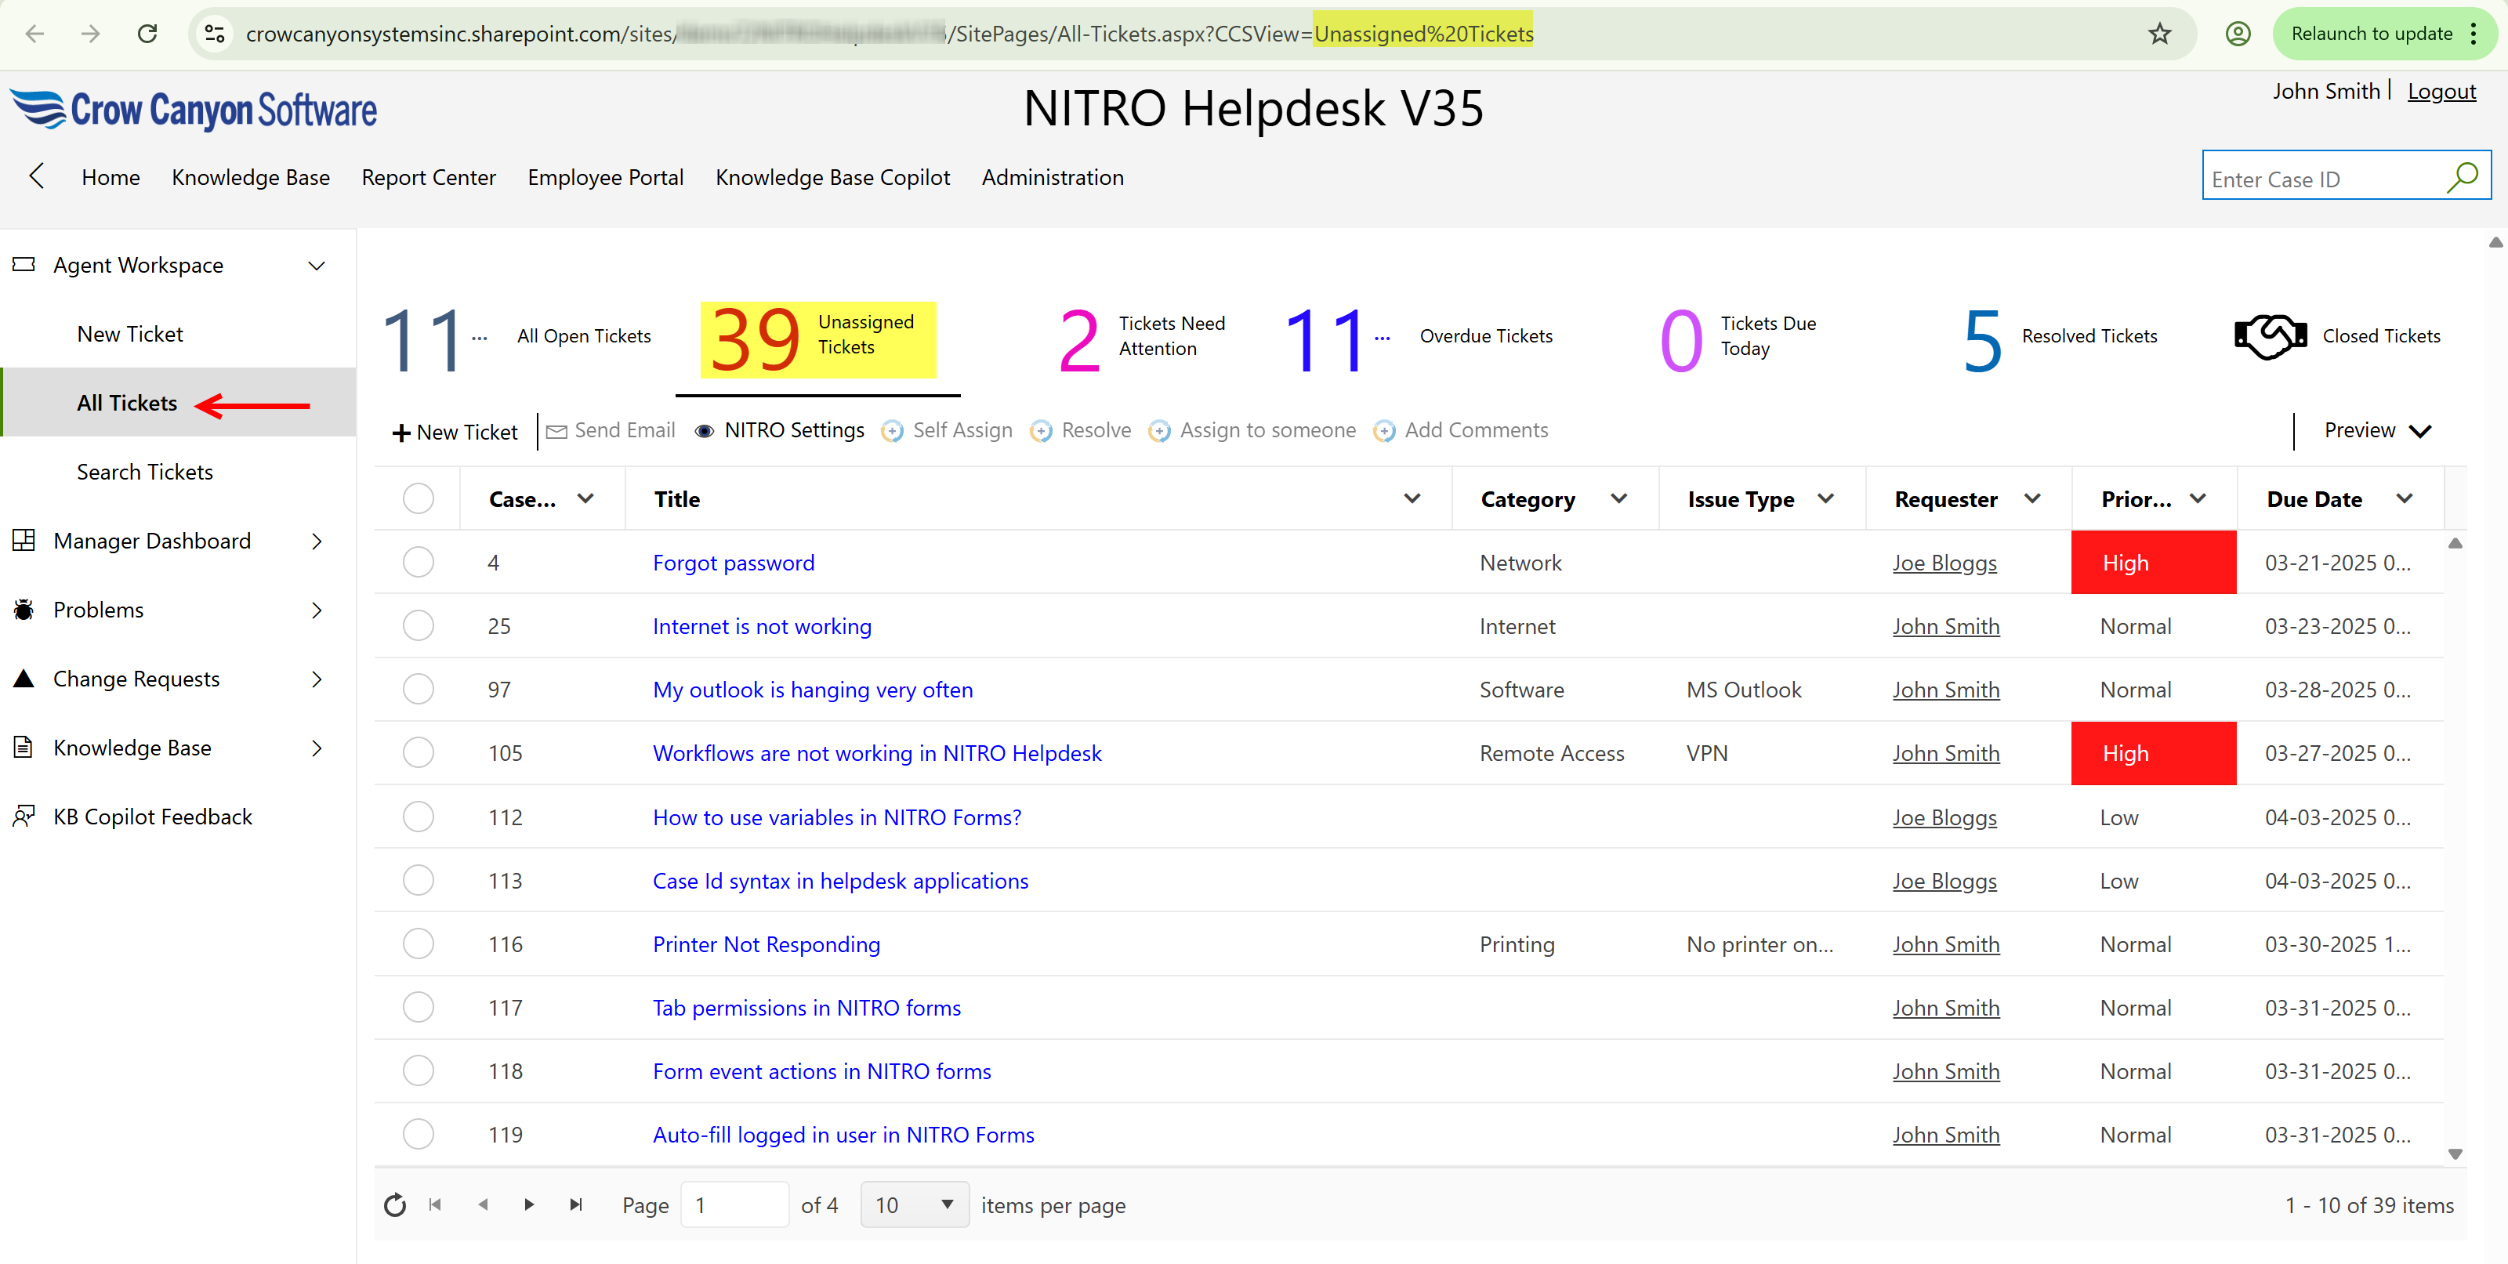Screen dimensions: 2508x1264
Task: Open the Forgot password ticket
Action: pyautogui.click(x=733, y=562)
